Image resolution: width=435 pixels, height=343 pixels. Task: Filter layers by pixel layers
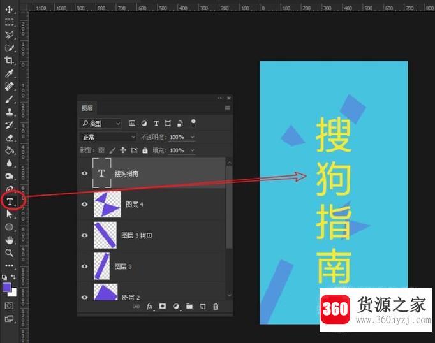[132, 123]
